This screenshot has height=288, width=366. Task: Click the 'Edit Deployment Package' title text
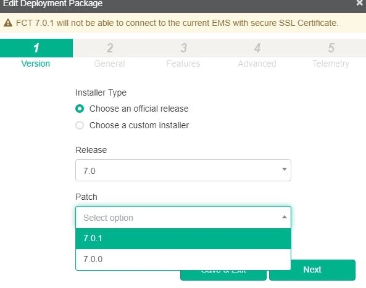coord(52,4)
